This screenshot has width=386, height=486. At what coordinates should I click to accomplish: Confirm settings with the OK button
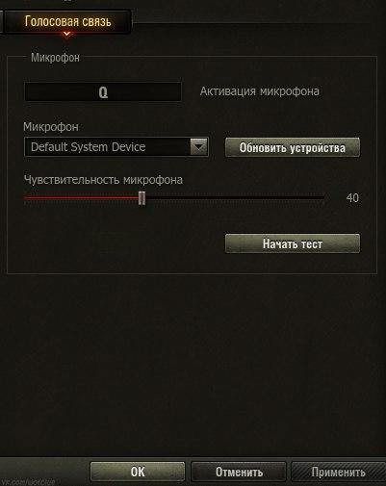coord(138,472)
